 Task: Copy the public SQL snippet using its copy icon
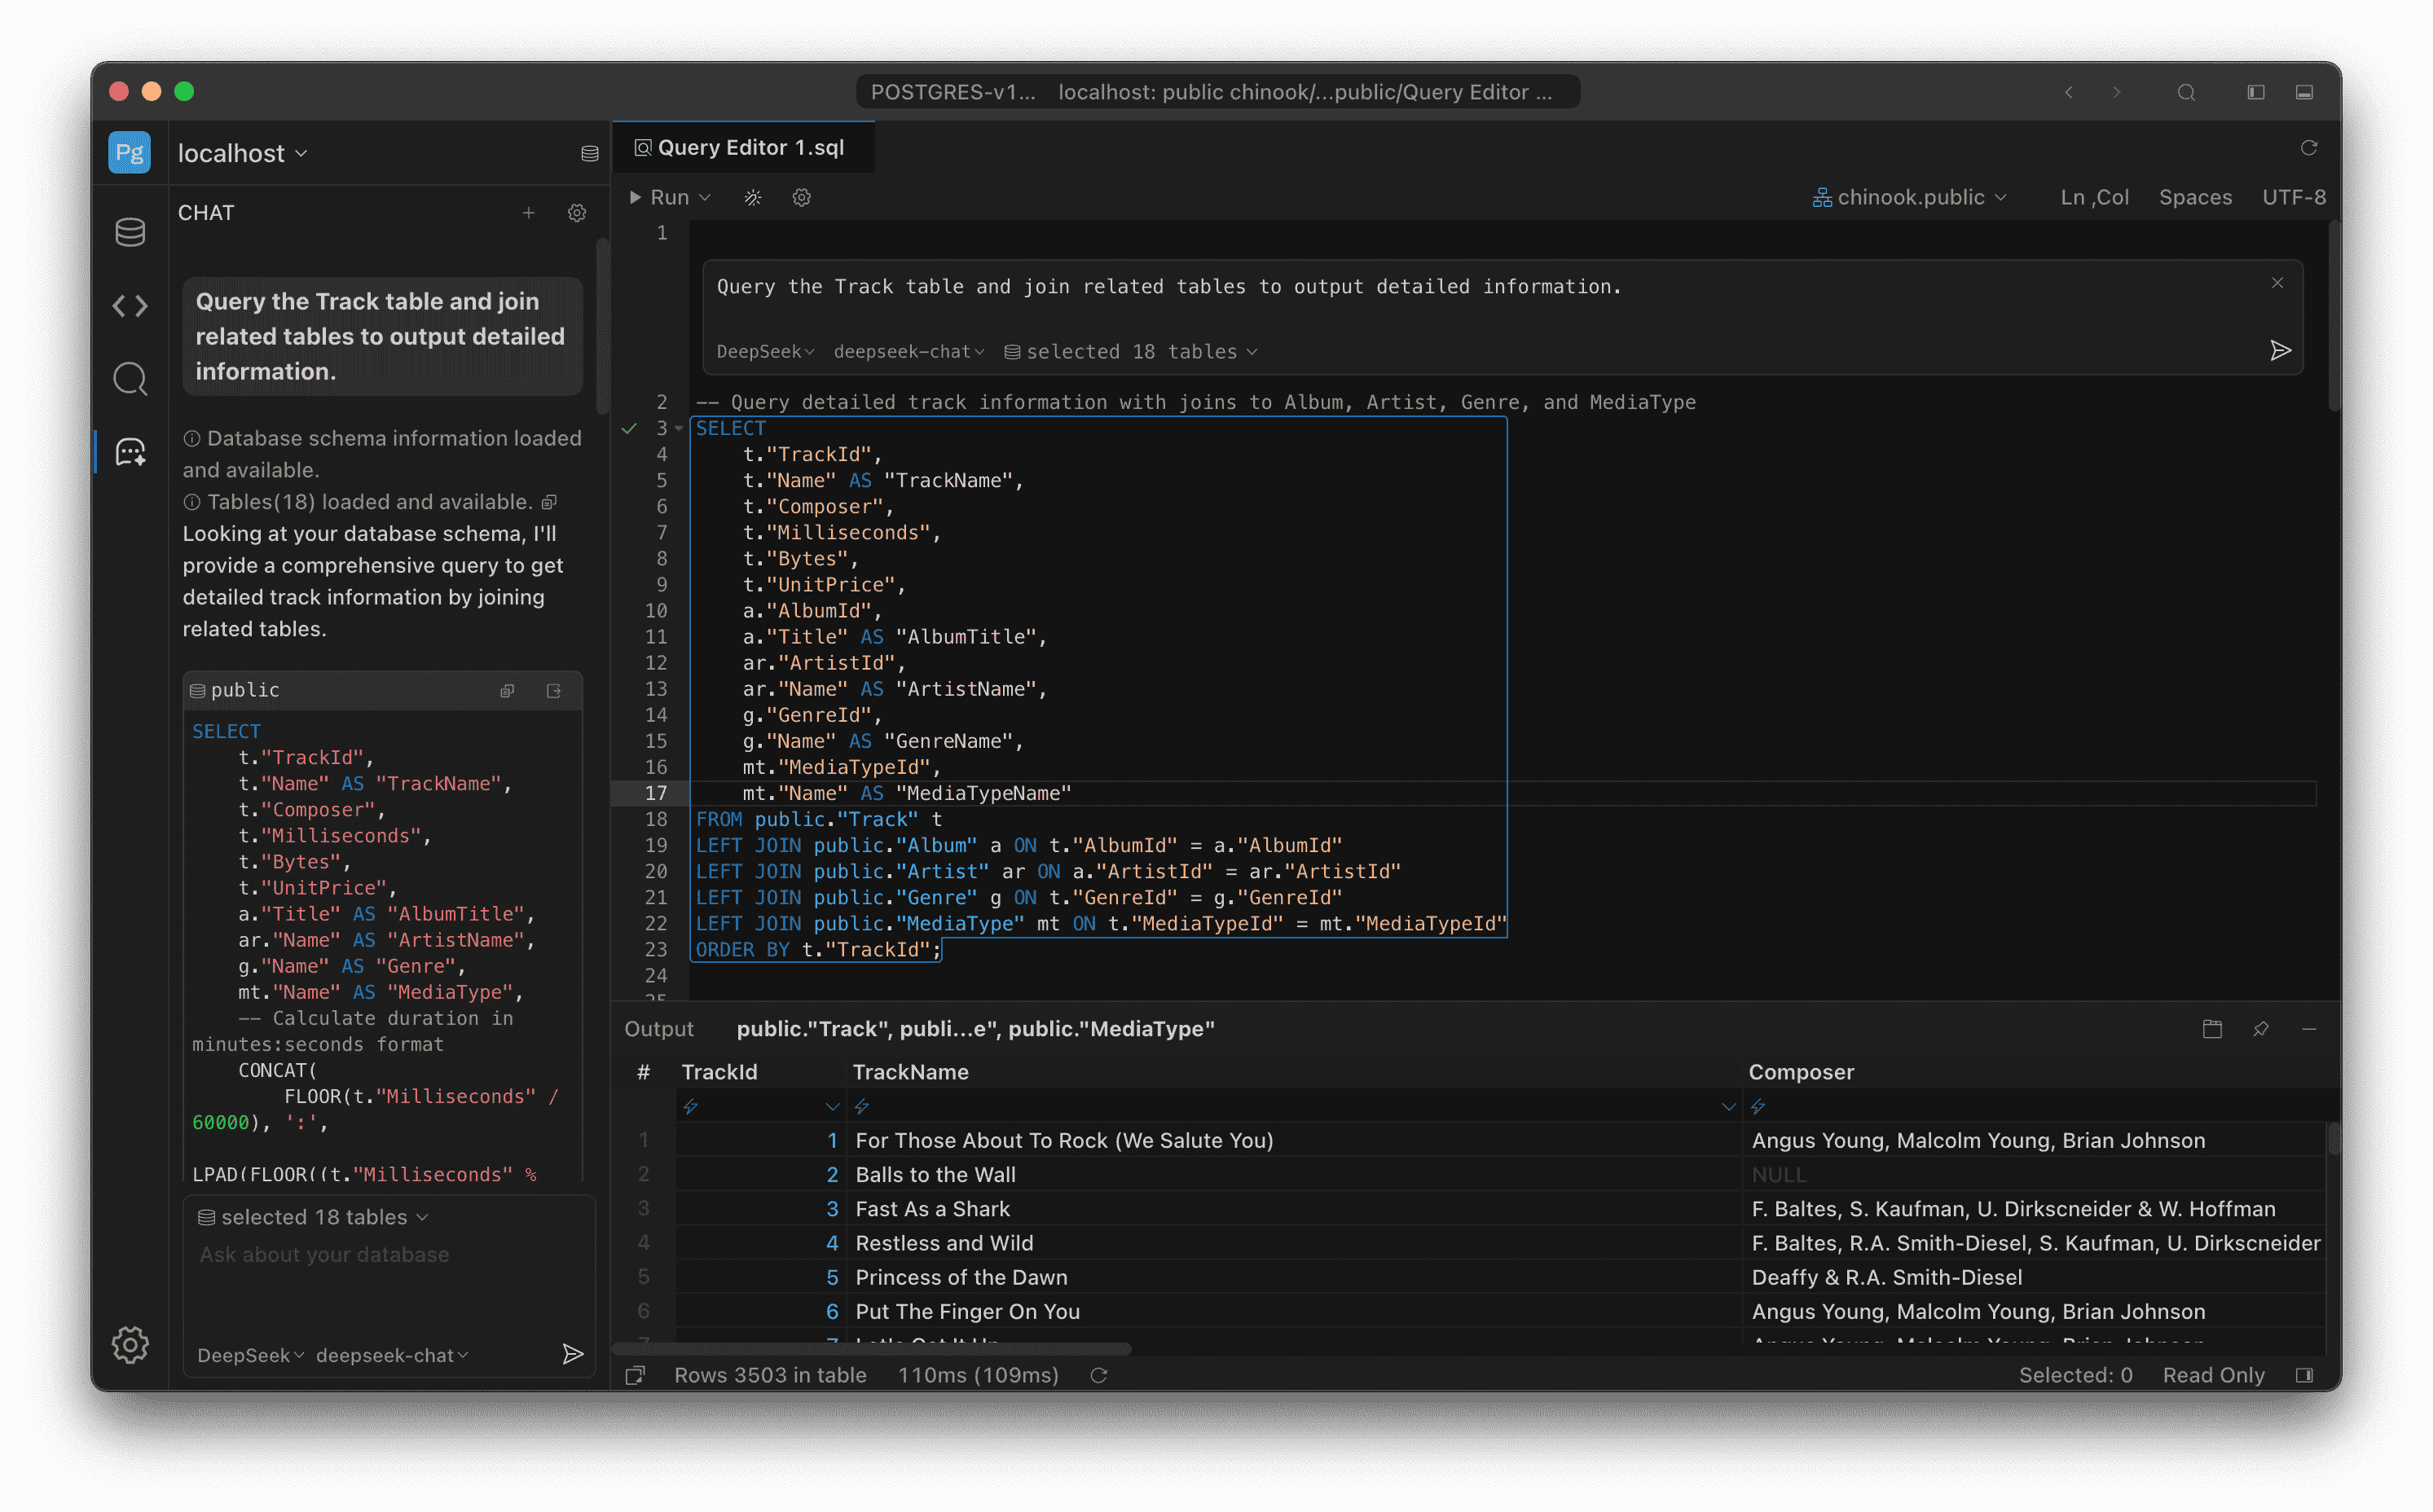(507, 690)
